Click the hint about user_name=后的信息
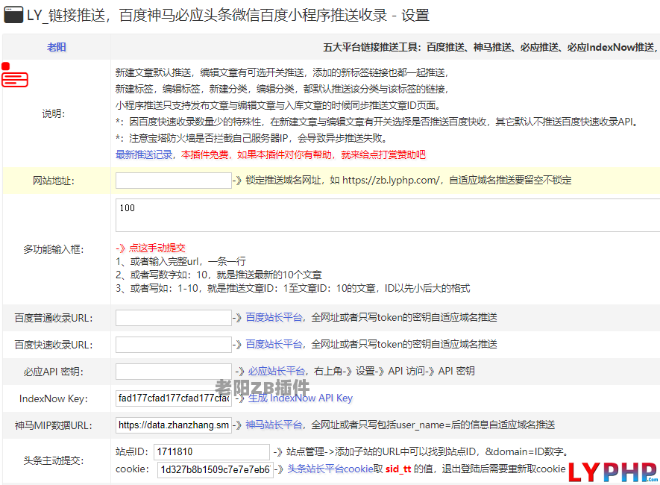 [x=433, y=425]
